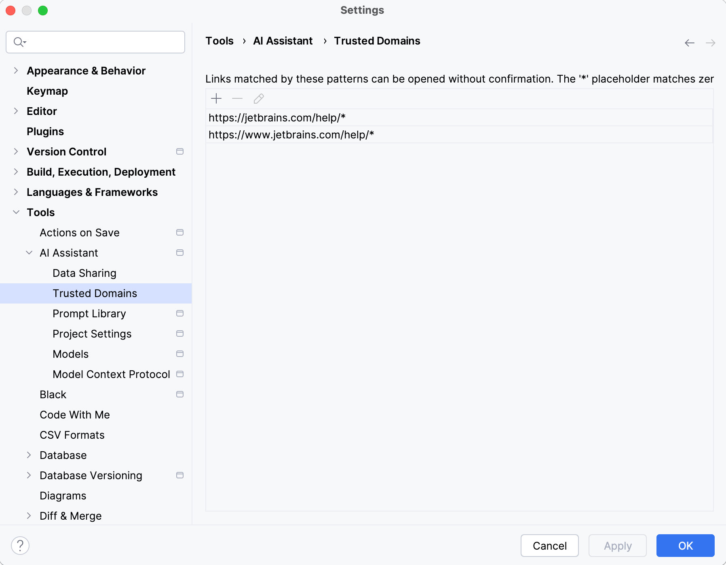Expand the Appearance & Behavior section
Screen dimensions: 726x565
[x=16, y=70]
